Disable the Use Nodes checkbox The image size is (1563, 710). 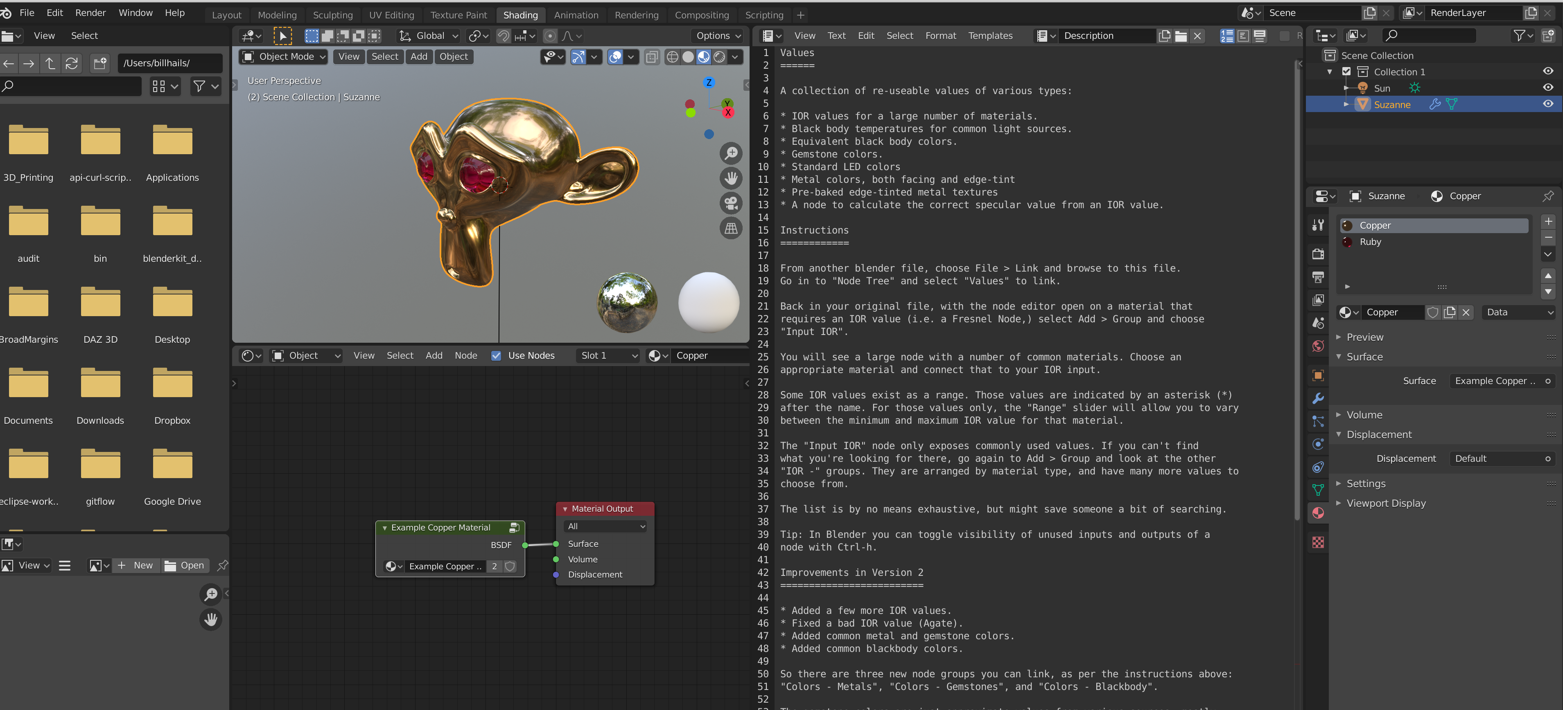point(496,355)
